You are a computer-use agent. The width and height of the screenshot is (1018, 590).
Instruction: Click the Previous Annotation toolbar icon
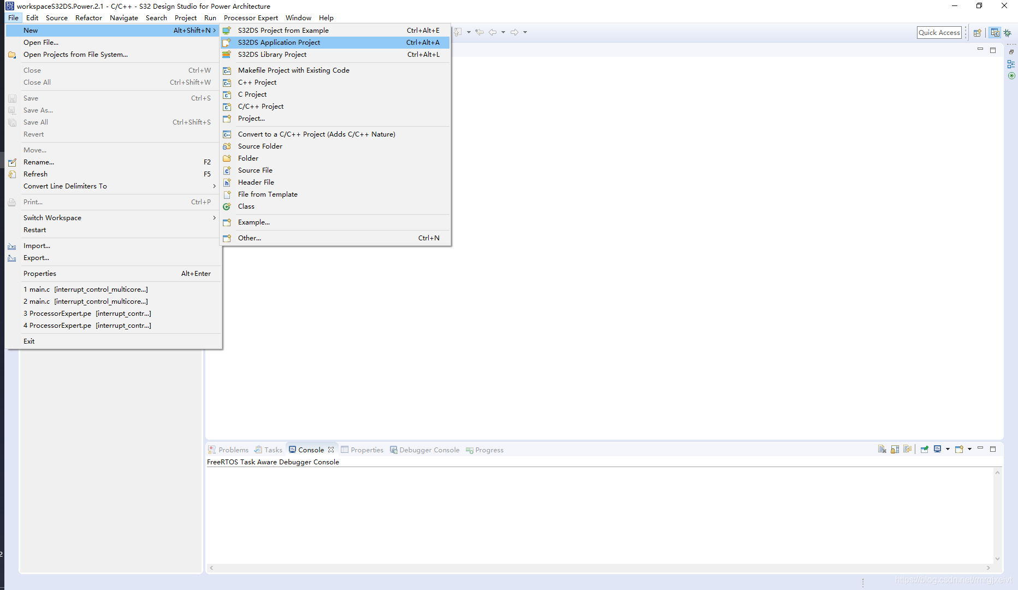pos(459,32)
